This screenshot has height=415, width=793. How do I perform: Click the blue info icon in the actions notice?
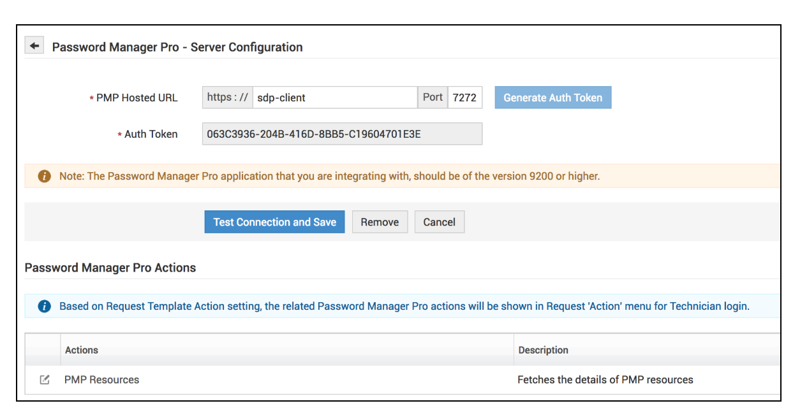[44, 307]
